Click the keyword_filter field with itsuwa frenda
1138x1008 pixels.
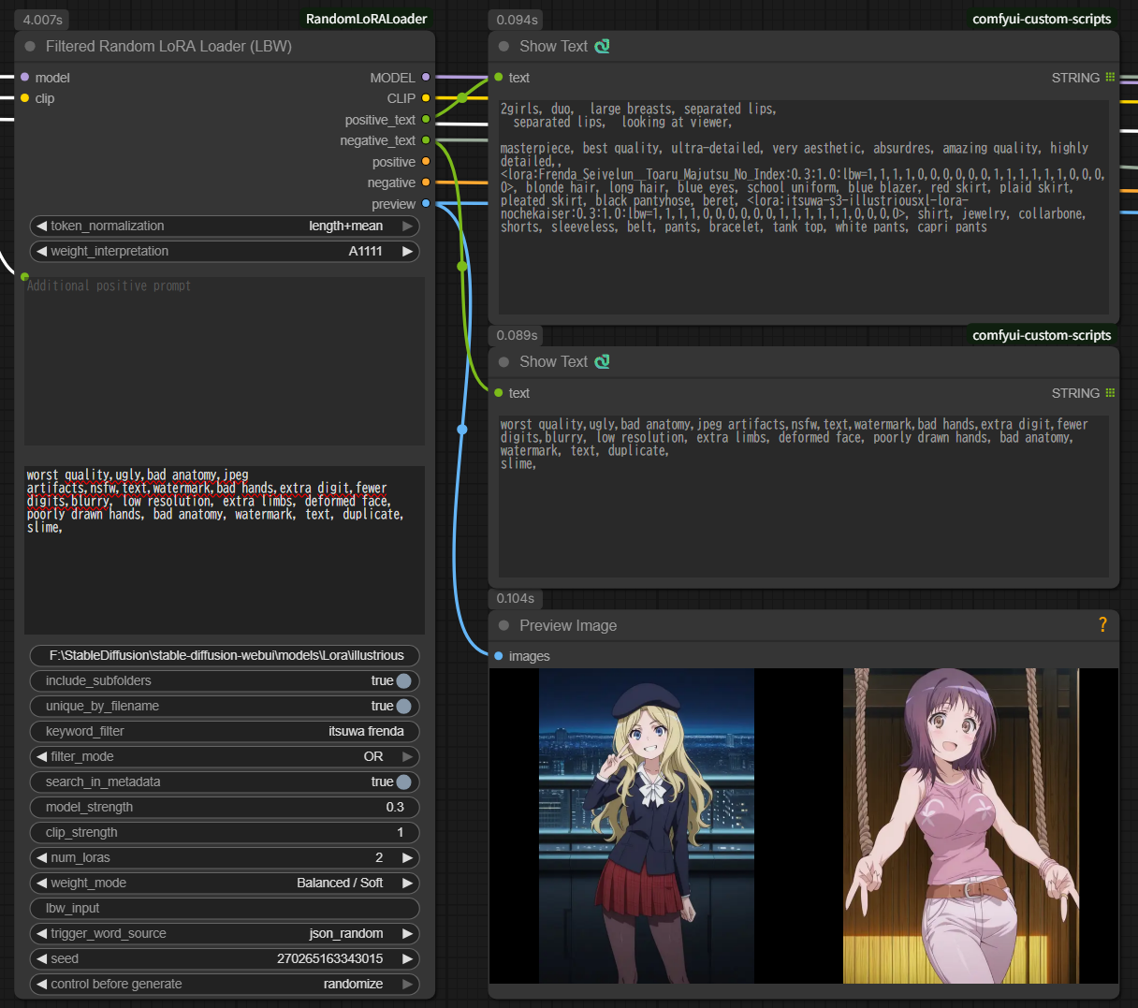(x=225, y=731)
